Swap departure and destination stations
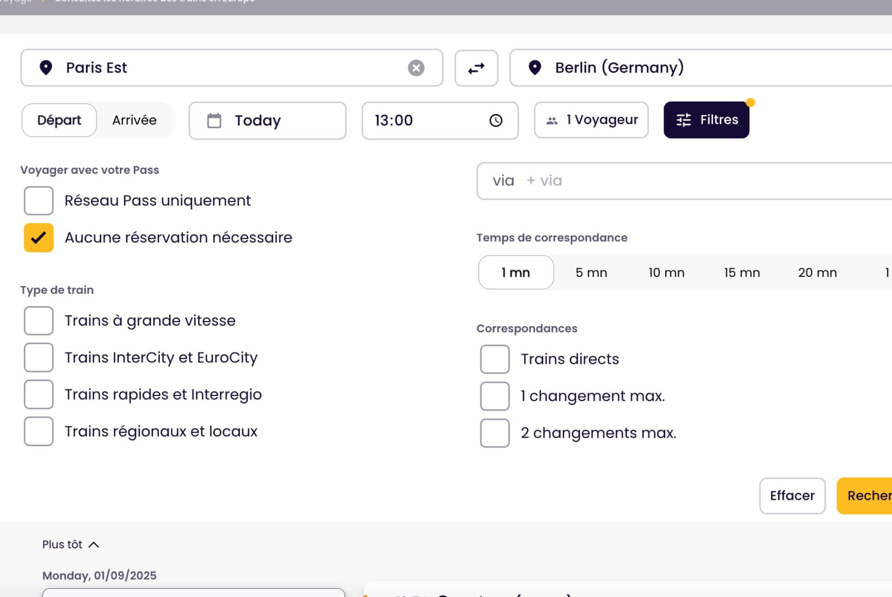This screenshot has height=597, width=892. 476,68
